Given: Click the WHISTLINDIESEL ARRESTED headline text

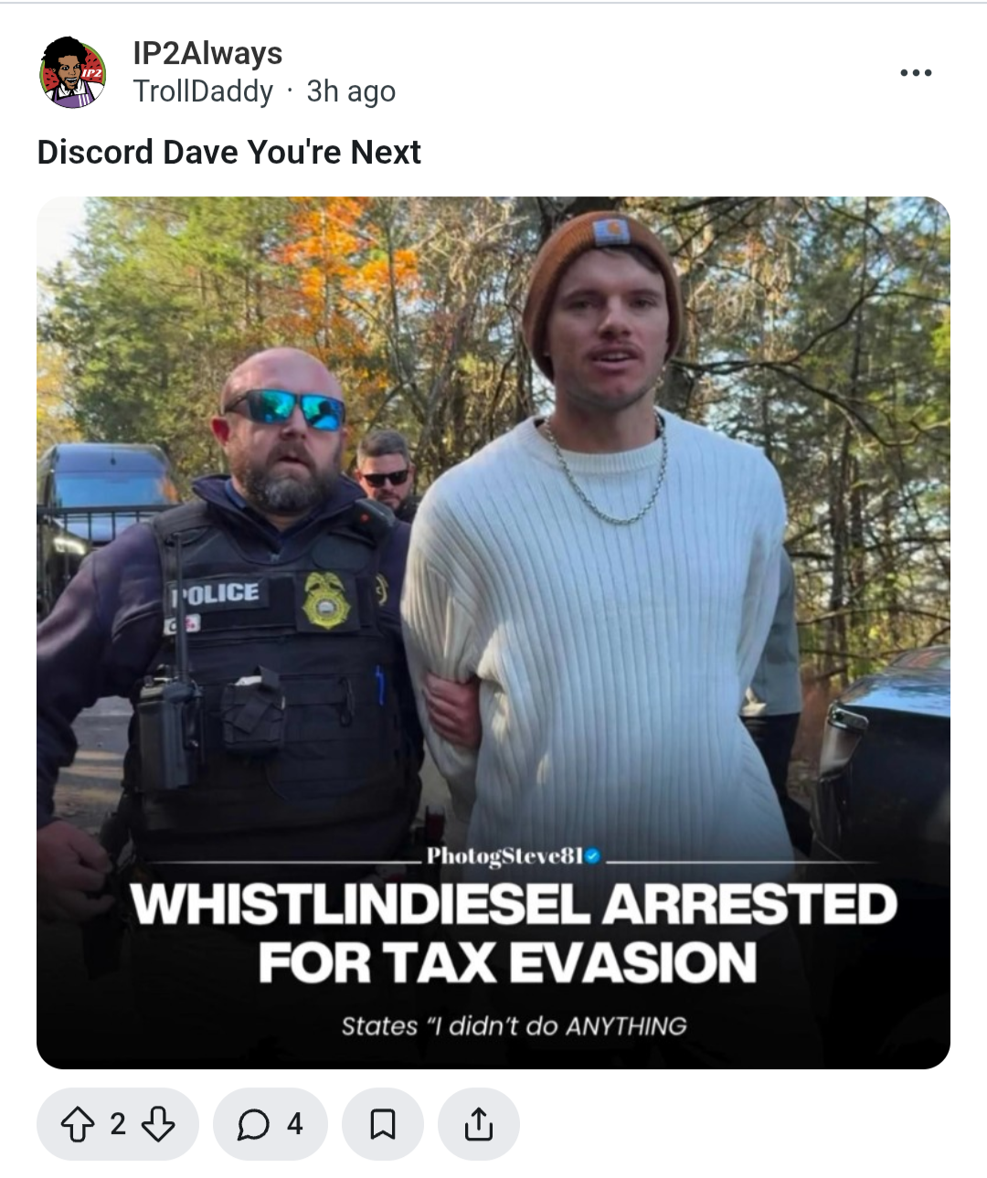Looking at the screenshot, I should (514, 904).
